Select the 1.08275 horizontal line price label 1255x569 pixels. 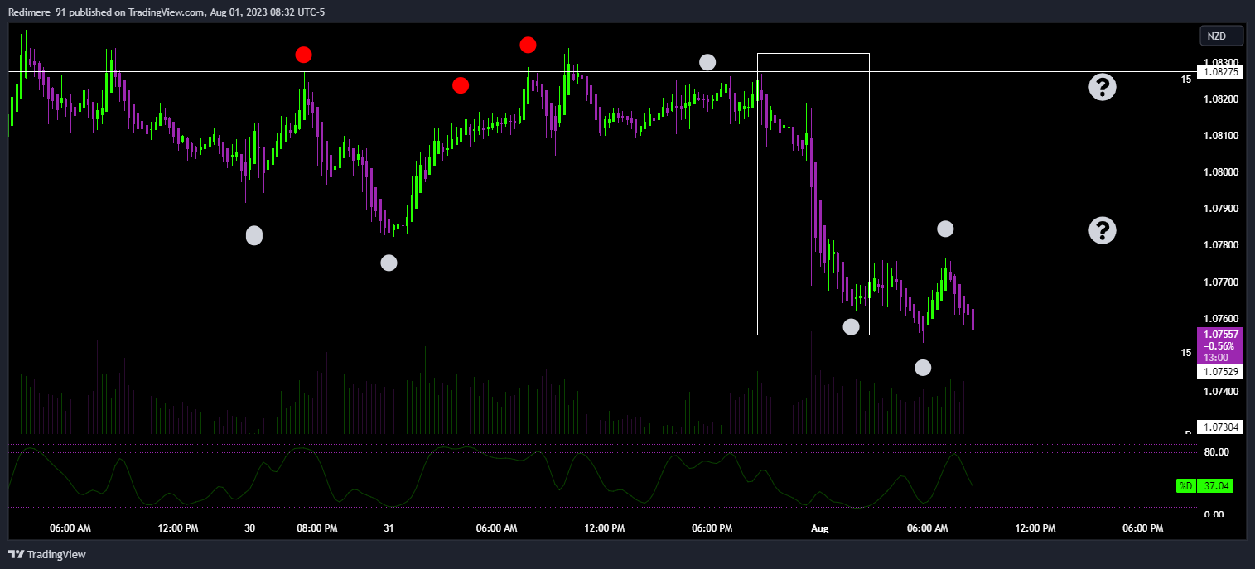(1221, 72)
